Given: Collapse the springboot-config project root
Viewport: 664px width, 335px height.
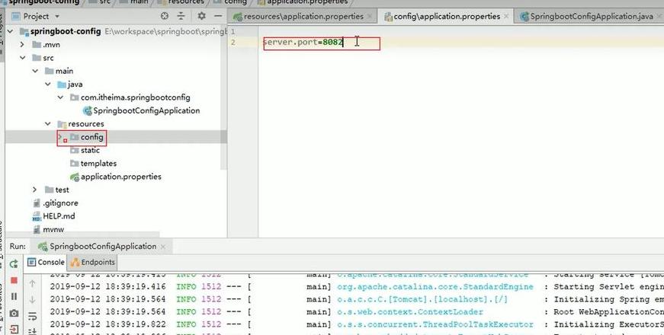Looking at the screenshot, I should point(10,31).
